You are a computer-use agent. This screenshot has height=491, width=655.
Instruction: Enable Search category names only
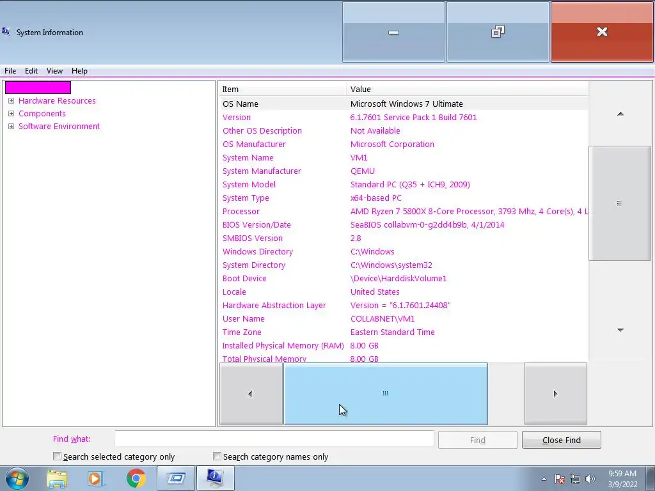(x=217, y=456)
